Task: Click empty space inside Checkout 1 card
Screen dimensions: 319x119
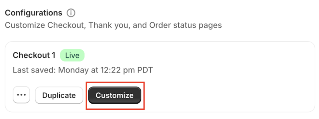Action: [224, 81]
